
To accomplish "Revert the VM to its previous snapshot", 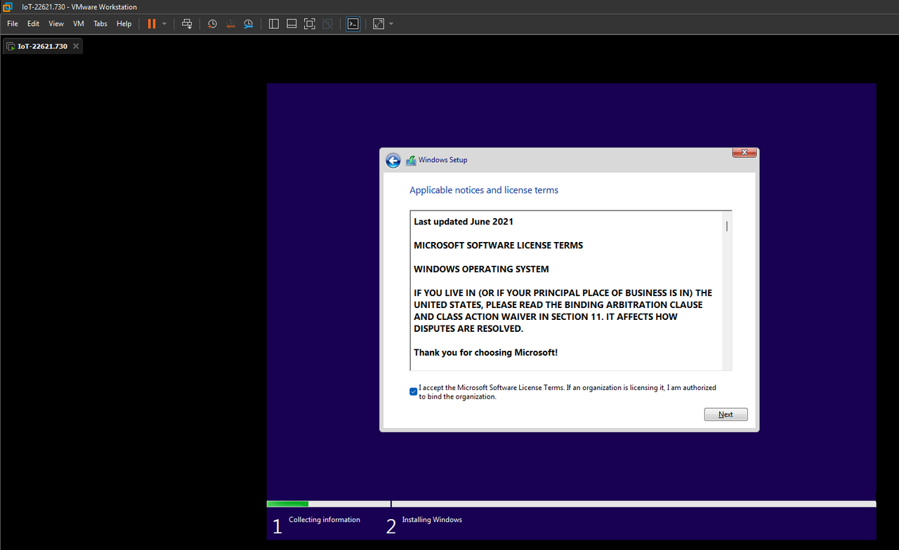I will tap(230, 24).
